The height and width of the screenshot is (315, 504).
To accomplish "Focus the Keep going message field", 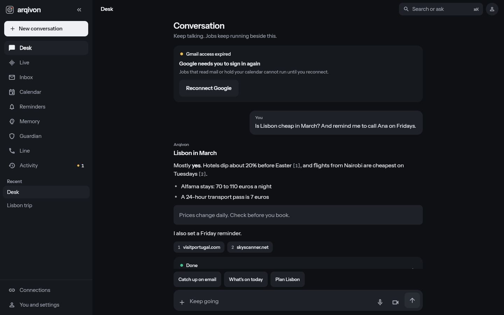I will [280, 301].
